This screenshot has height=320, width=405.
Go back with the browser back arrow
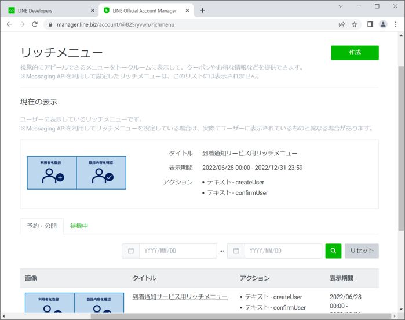[9, 24]
